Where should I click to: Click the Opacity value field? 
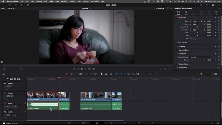coord(209,60)
